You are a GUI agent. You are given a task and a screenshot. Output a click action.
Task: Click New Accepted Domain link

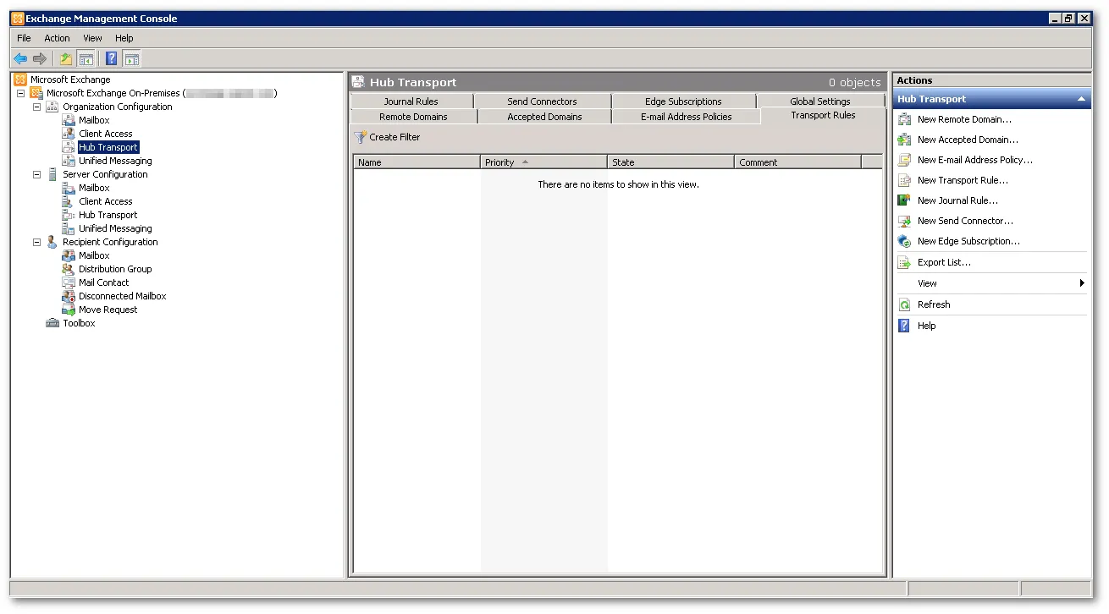(968, 140)
